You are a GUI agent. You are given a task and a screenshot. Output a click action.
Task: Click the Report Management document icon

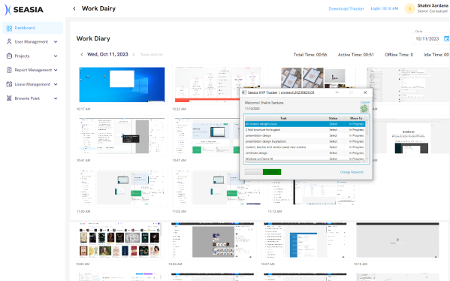click(9, 70)
